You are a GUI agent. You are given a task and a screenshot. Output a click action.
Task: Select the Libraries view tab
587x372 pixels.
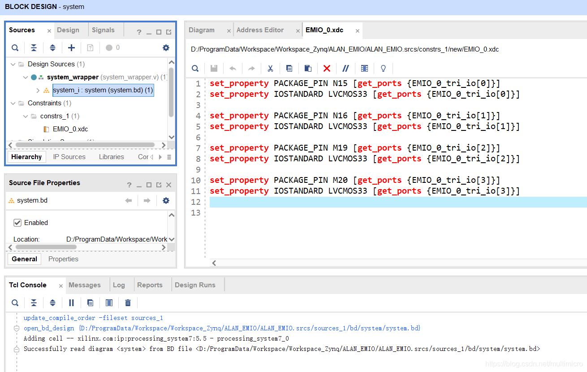pos(112,157)
